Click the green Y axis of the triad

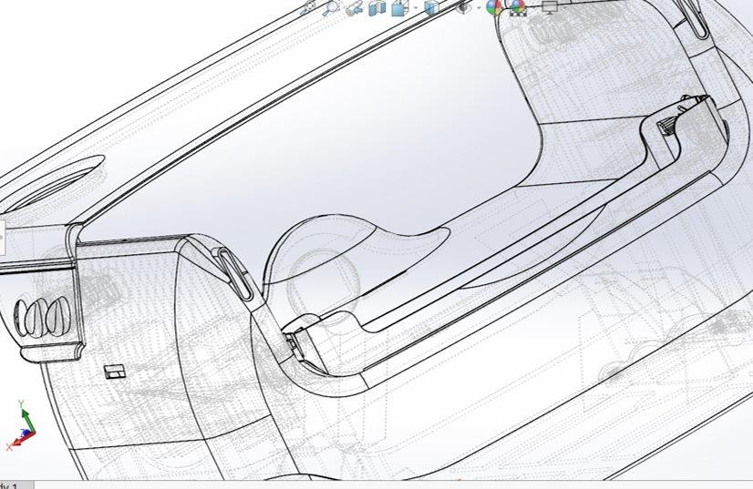click(26, 417)
